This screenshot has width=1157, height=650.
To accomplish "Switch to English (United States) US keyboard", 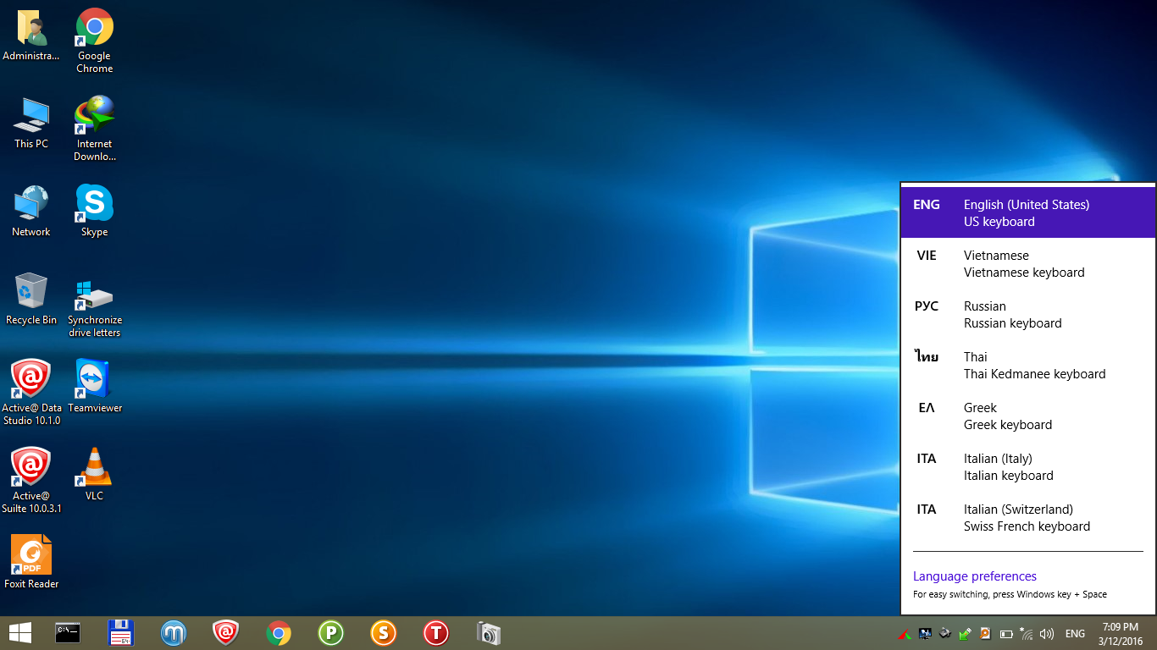I will pos(1028,212).
